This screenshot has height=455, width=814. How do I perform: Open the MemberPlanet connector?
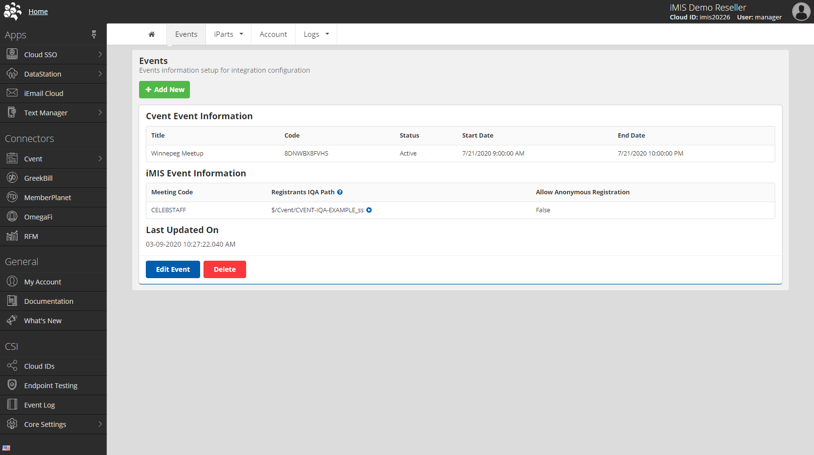click(x=48, y=197)
